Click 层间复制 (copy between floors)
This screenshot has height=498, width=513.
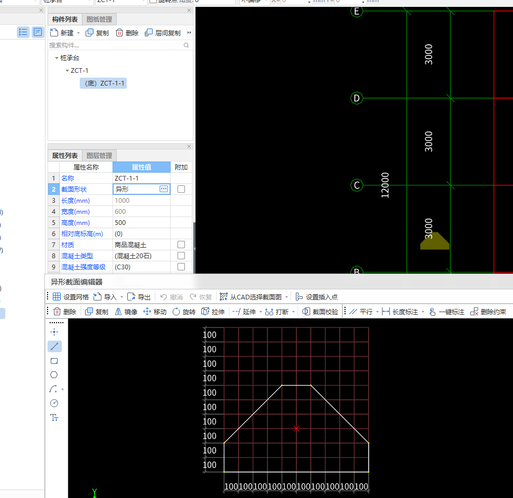tap(163, 33)
